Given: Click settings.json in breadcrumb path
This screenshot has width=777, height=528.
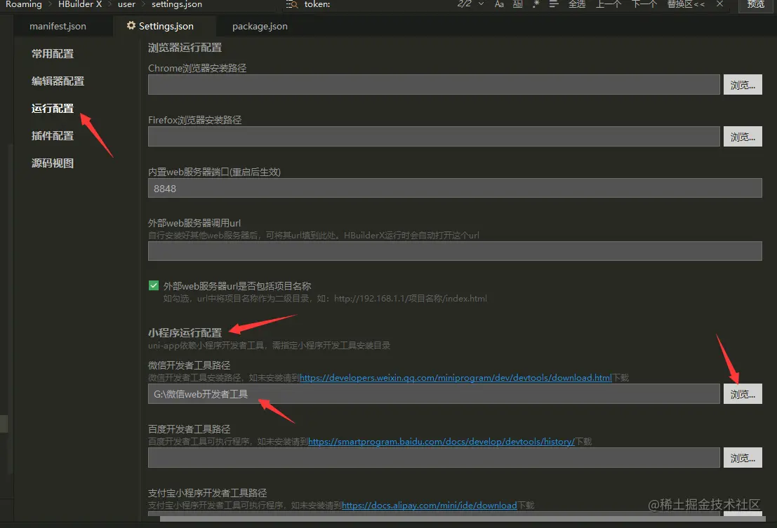Looking at the screenshot, I should click(176, 4).
